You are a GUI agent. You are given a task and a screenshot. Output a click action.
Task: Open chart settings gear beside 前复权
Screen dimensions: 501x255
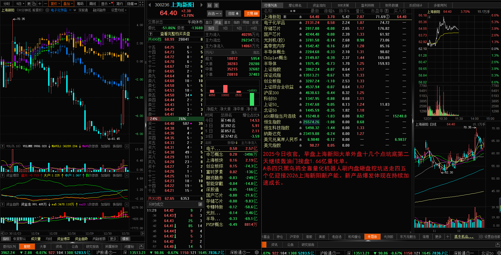[47, 10]
